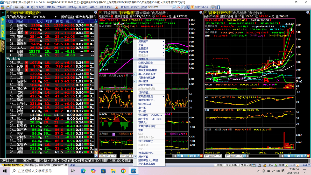Viewport: 311px width, 175px height.
Task: Click 雲端監控 button in watchlist header
Action: [67, 17]
